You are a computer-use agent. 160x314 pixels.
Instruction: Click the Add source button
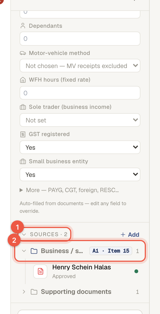pos(130,235)
